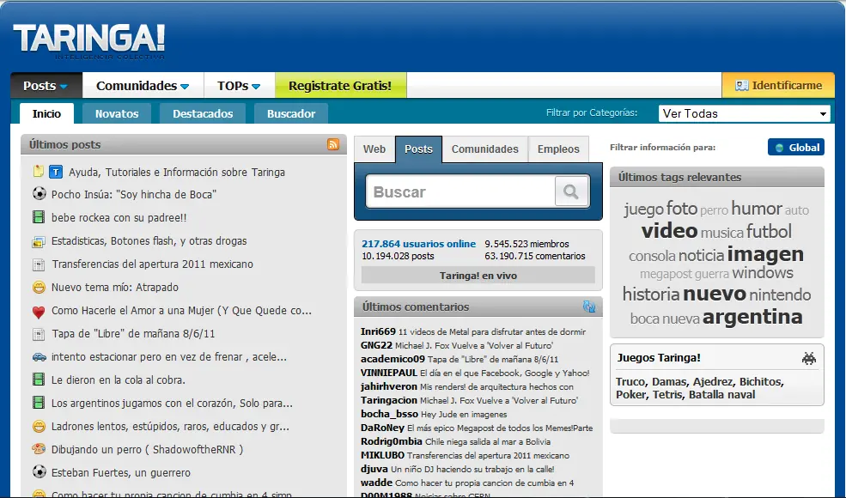Image resolution: width=846 pixels, height=498 pixels.
Task: Expand the Comunidades menu
Action: coord(143,86)
